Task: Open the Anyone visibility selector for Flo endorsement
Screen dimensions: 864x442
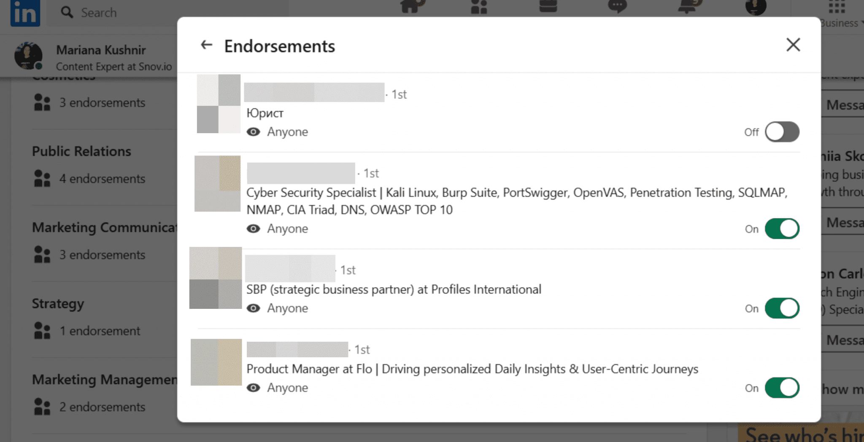Action: click(287, 387)
